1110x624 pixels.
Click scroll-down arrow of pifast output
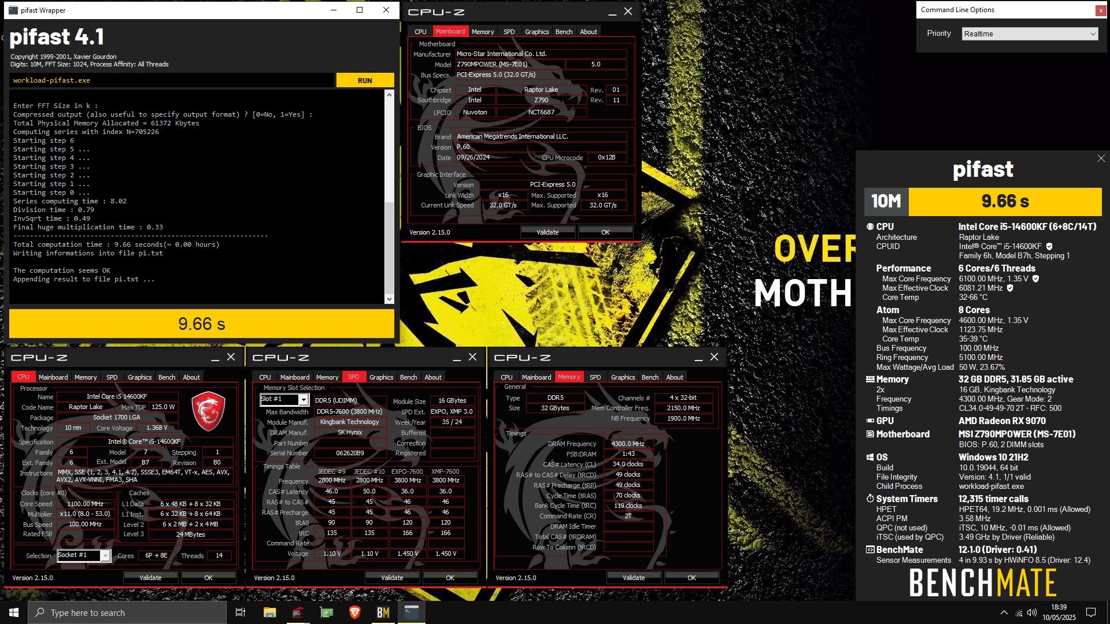tap(389, 299)
